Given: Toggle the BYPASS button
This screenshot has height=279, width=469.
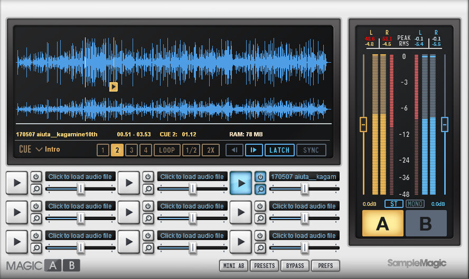Looking at the screenshot, I should click(295, 266).
